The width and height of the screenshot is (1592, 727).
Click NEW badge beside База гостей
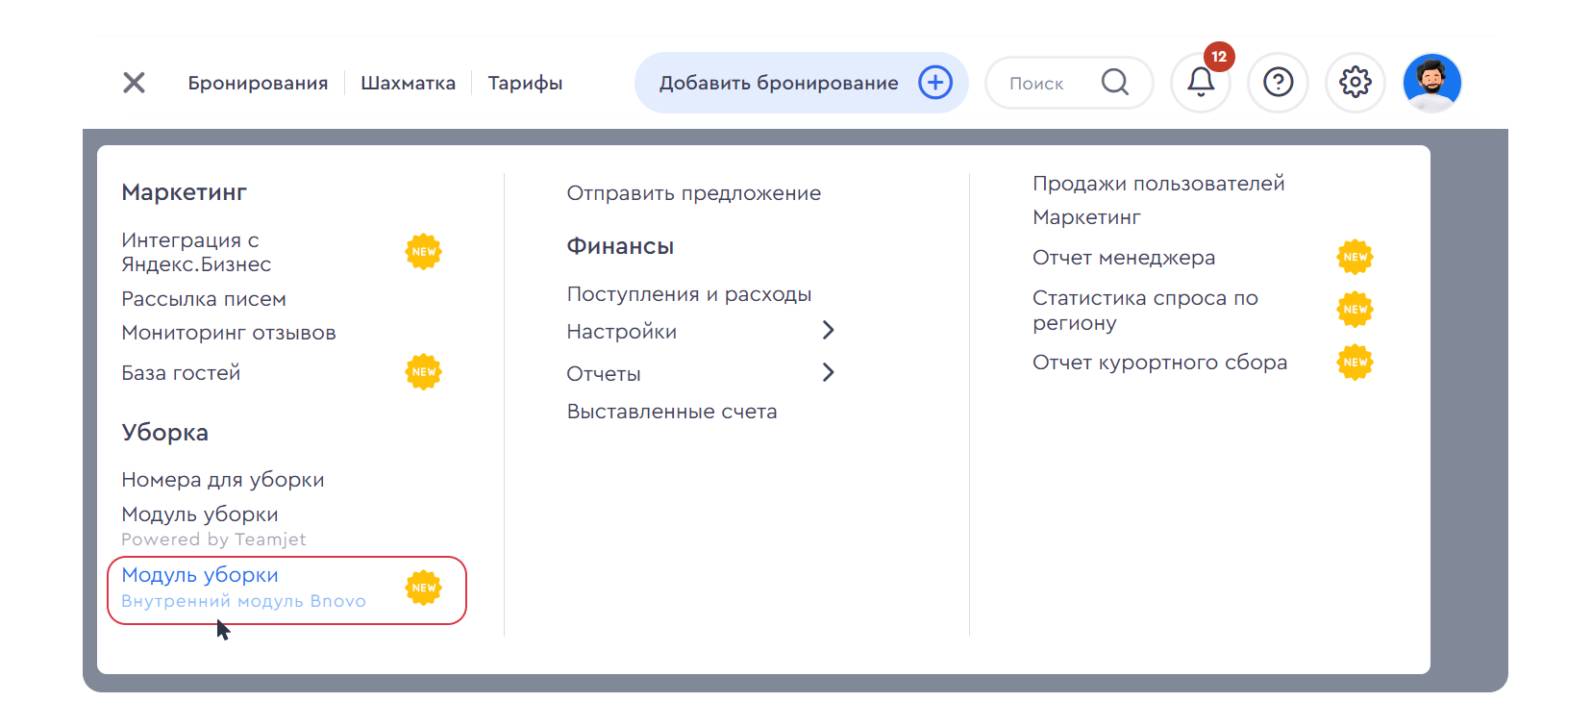click(x=423, y=372)
